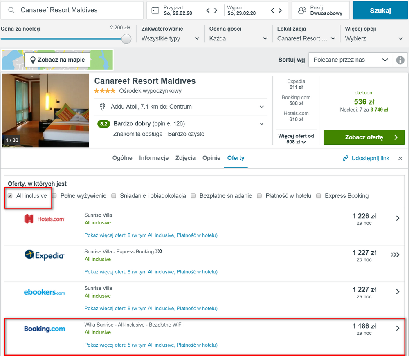Viewport: 409px width, 356px height.
Task: Open Expedia express booking triple arrow
Action: click(395, 255)
